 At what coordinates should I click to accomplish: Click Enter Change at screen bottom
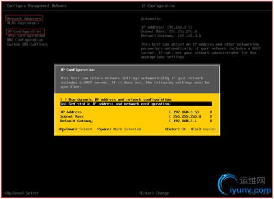pos(154,193)
